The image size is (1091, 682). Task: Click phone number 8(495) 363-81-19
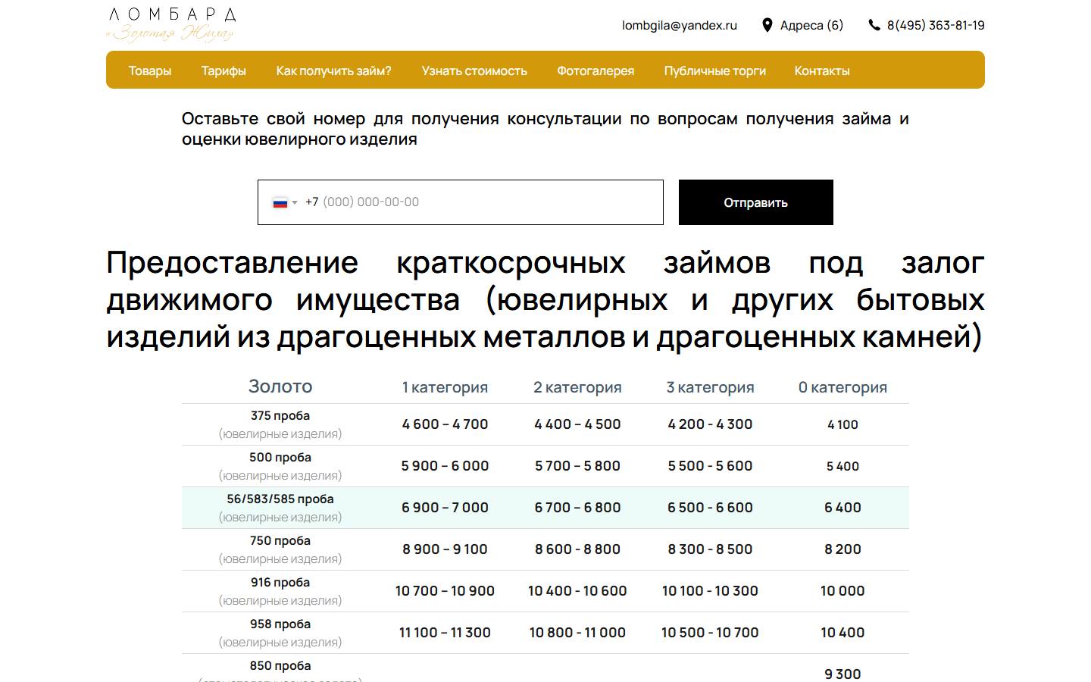[x=936, y=25]
